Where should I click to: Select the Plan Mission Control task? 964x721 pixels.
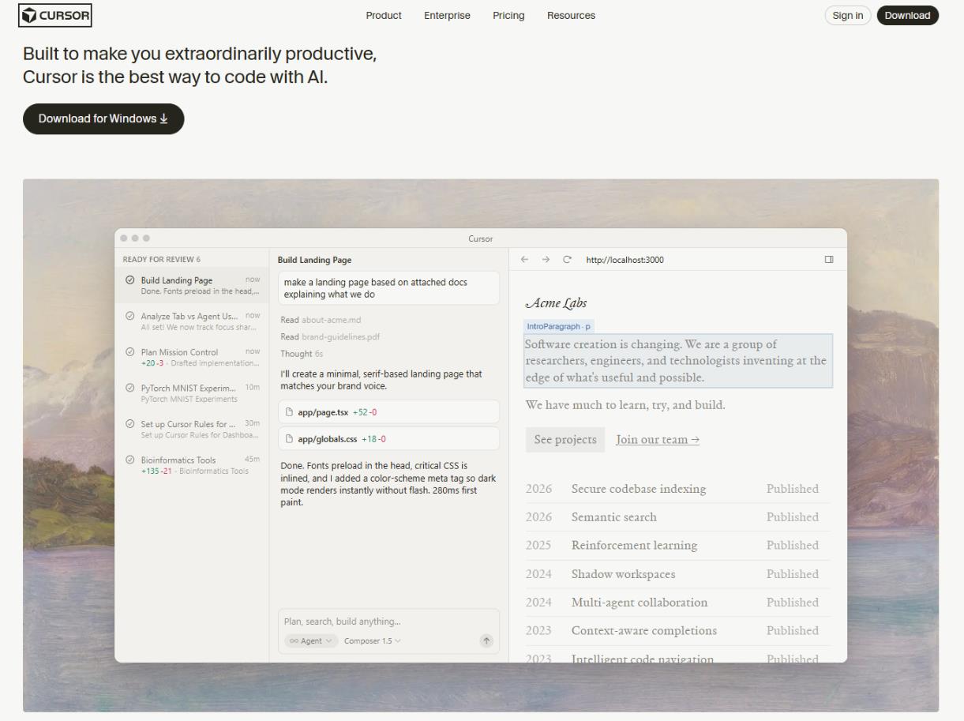point(192,357)
